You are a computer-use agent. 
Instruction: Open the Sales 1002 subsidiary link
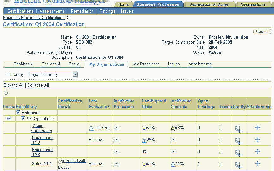click(42, 164)
